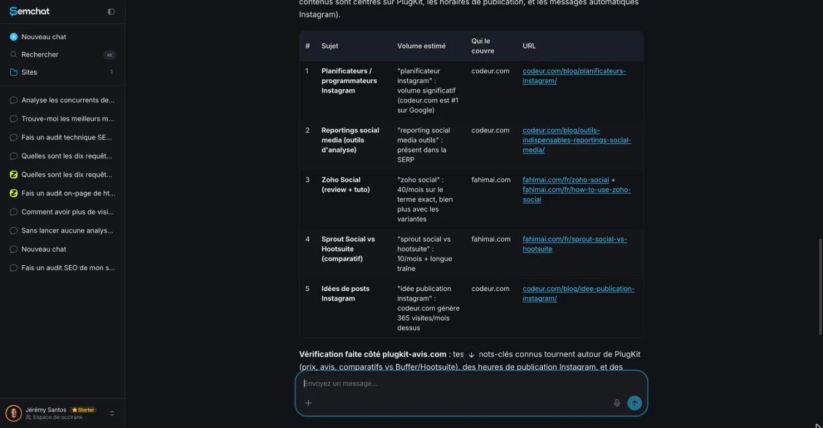
Task: Open fahimai.com/fr/zoho-social link
Action: point(566,180)
